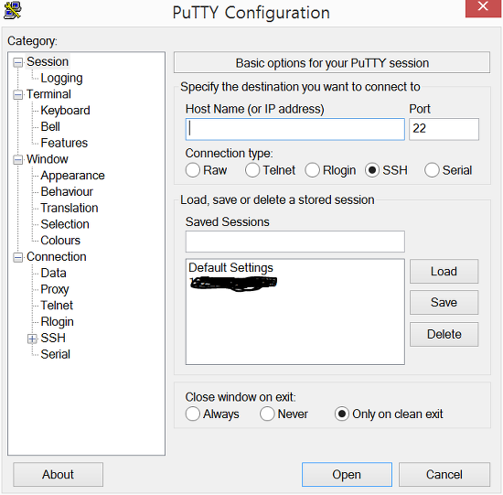
Task: Select Session in the category tree
Action: (x=48, y=61)
